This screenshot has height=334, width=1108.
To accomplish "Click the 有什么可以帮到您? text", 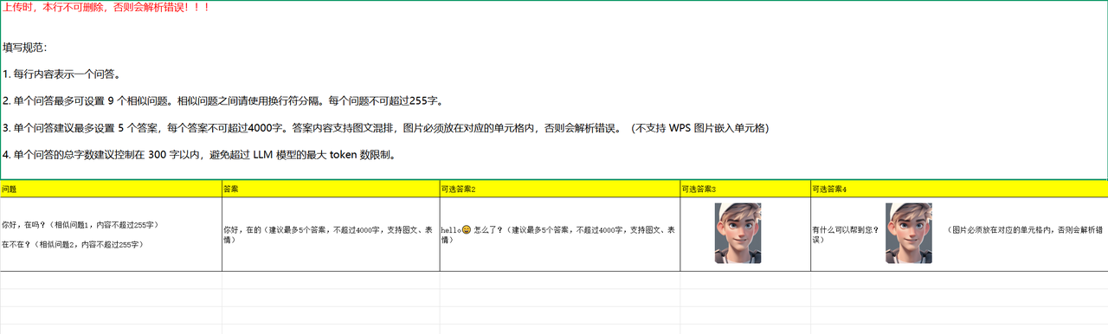I will 846,230.
